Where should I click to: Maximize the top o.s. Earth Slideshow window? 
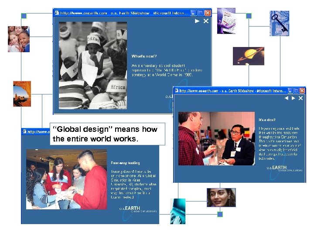coord(201,13)
